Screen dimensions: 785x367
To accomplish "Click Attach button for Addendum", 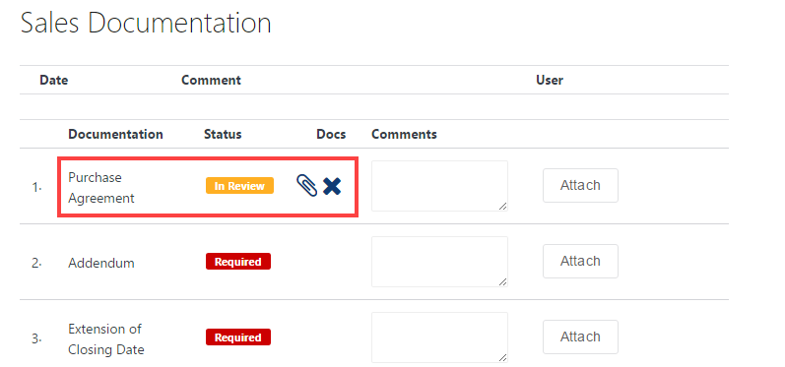I will [580, 261].
